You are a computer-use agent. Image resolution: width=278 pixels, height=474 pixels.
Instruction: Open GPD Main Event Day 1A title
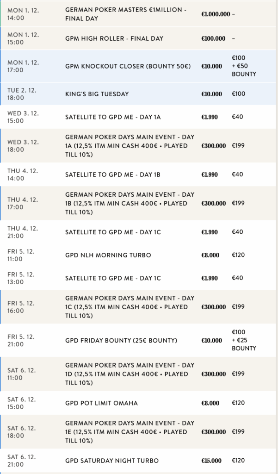coord(130,146)
